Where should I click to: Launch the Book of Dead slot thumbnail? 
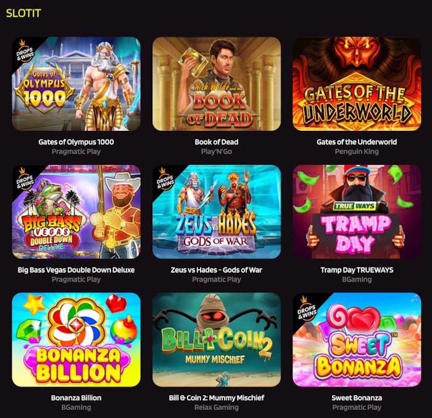[217, 84]
